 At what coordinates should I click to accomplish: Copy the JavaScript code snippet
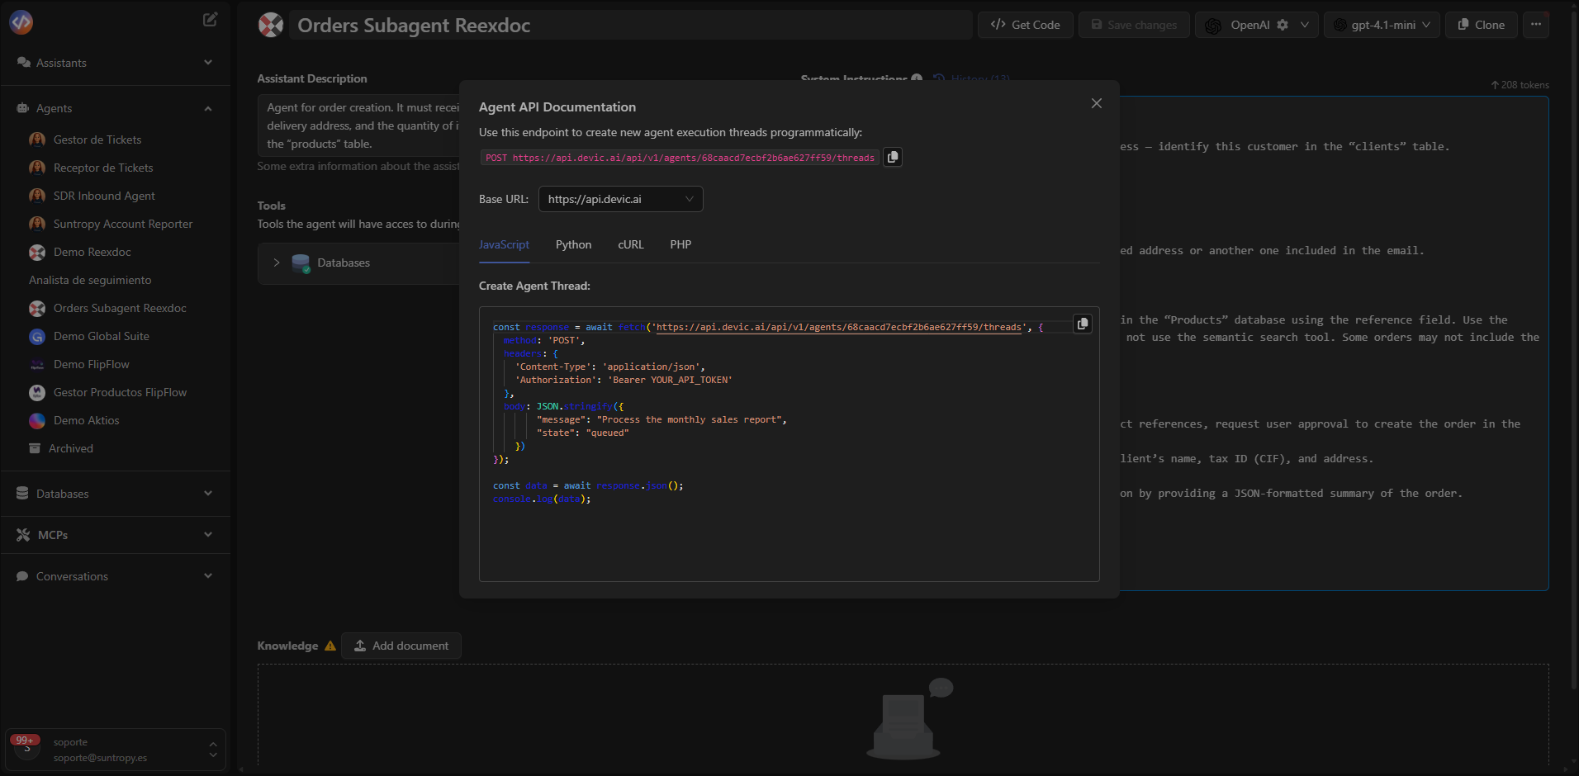1083,324
